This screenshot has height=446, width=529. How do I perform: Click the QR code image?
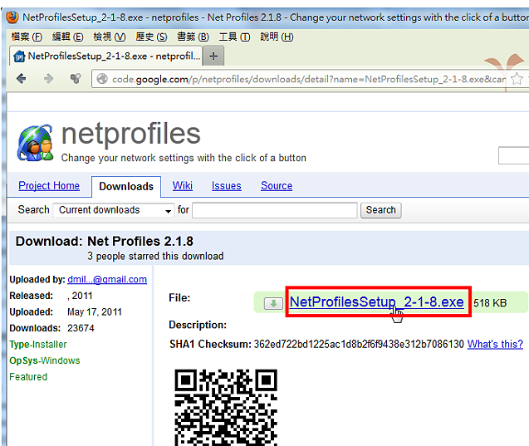coord(226,407)
